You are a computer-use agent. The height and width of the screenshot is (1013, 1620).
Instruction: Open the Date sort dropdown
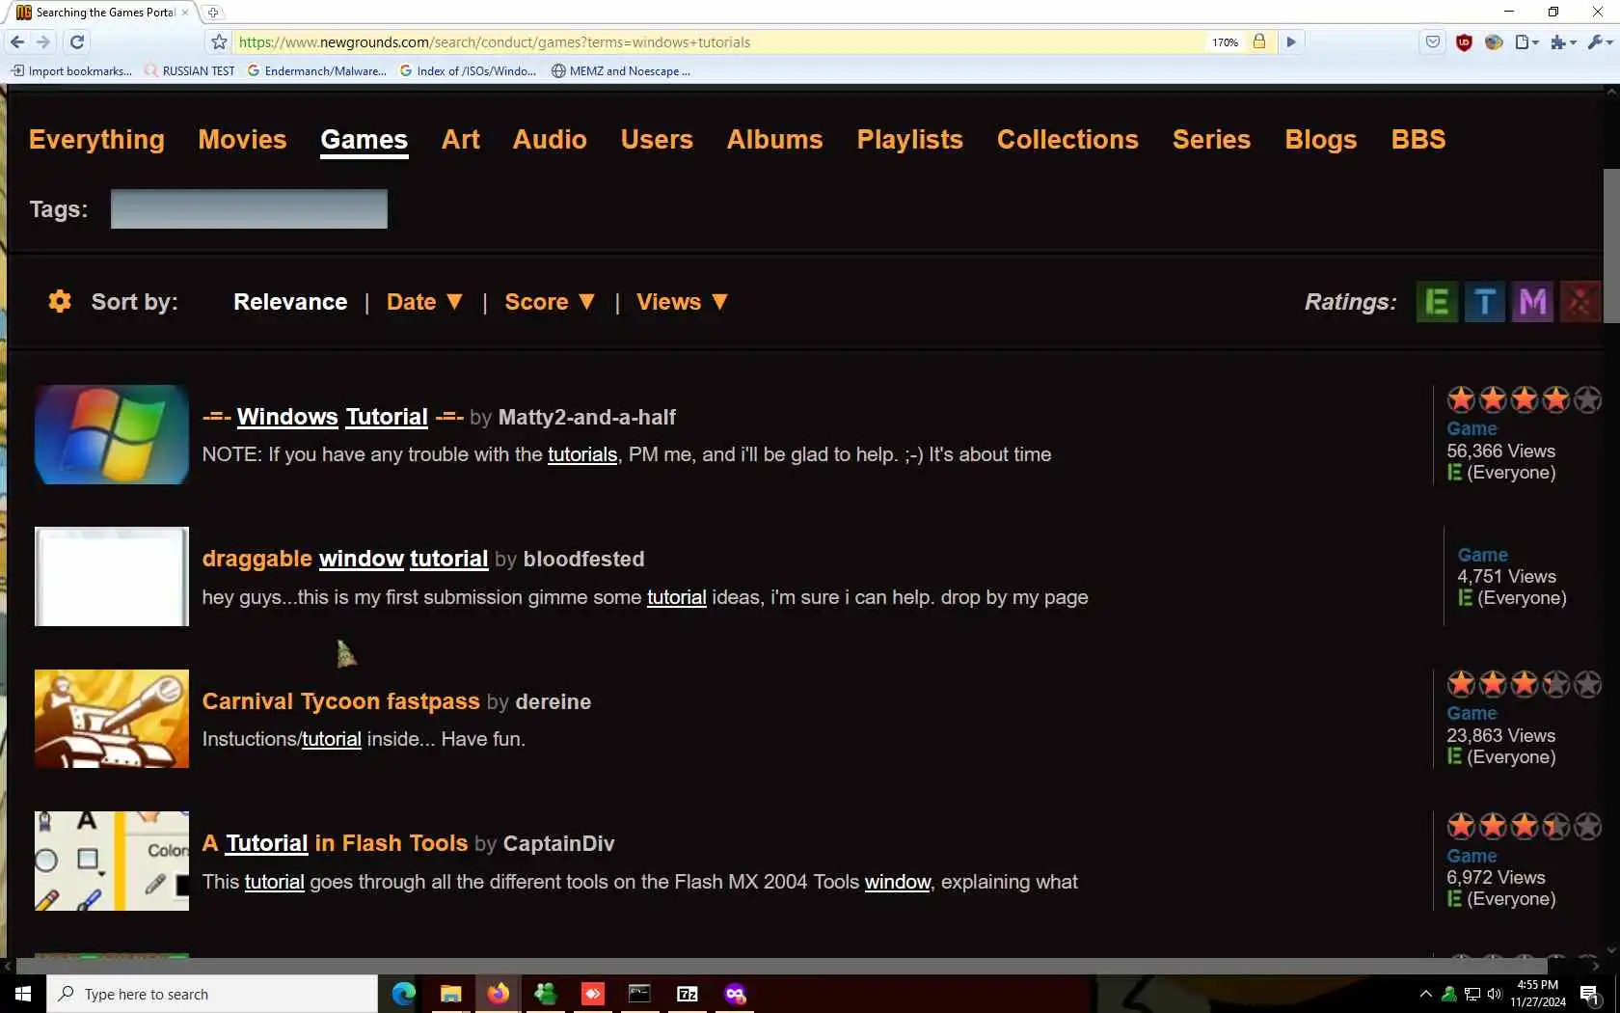[424, 302]
